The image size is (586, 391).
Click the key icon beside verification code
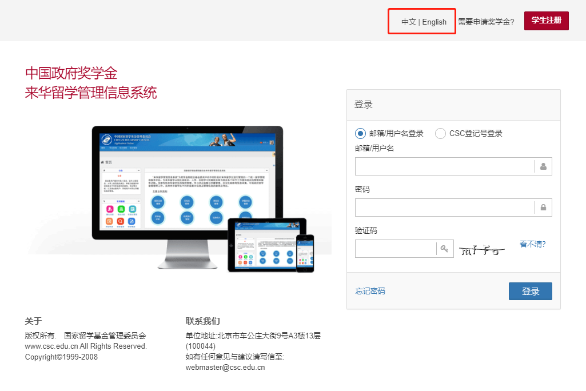point(444,249)
